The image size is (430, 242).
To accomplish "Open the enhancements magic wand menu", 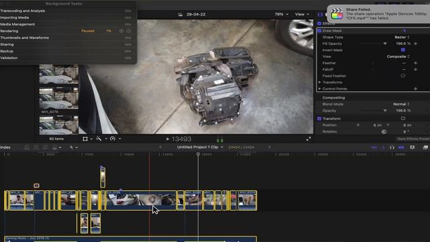I will tap(99, 139).
